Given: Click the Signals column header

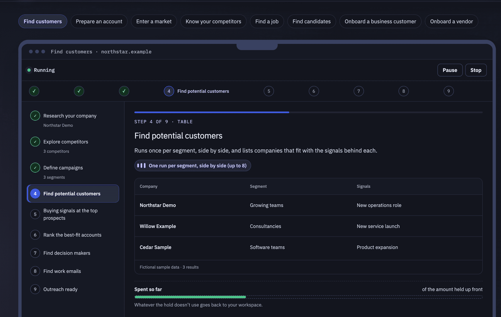Looking at the screenshot, I should 364,186.
